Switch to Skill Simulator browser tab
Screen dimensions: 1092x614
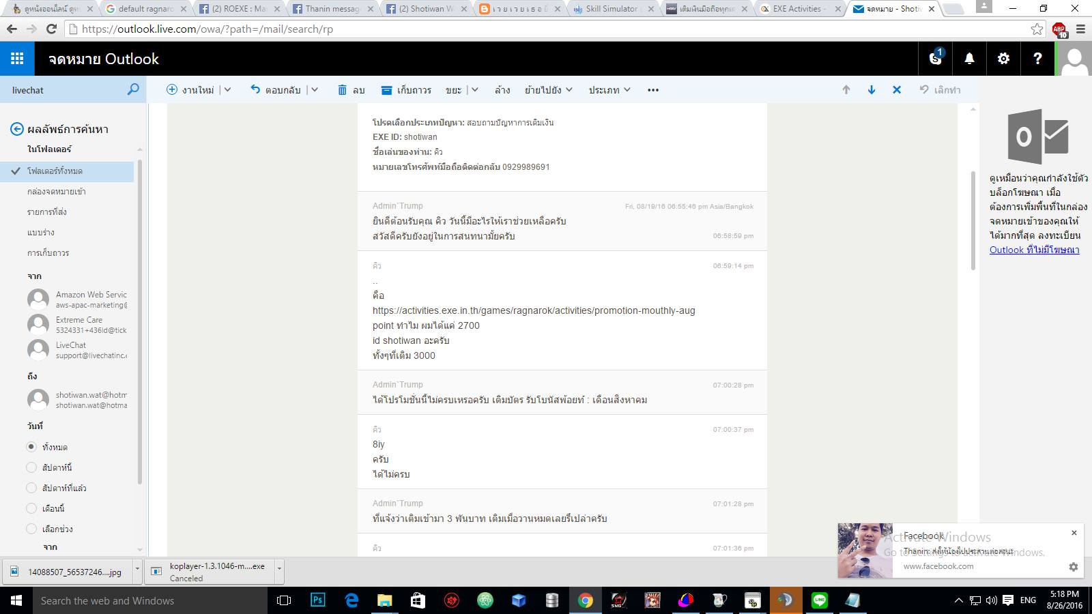pos(612,9)
